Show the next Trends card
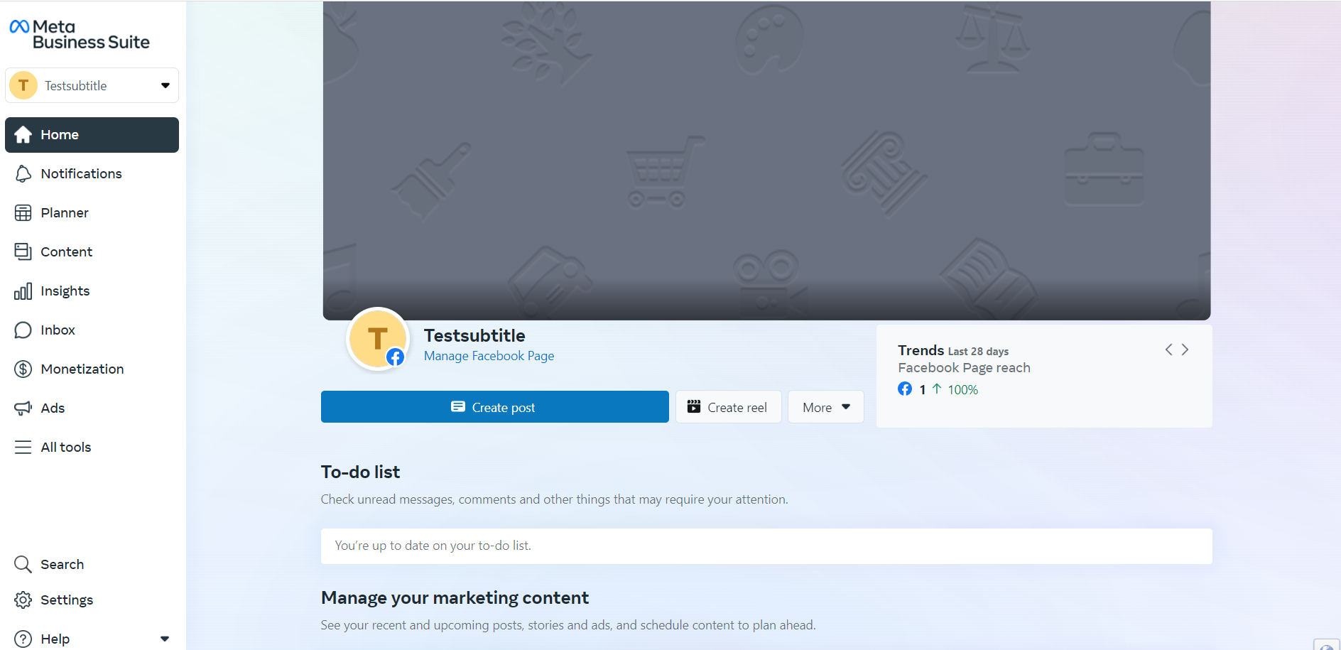The image size is (1341, 650). 1185,350
